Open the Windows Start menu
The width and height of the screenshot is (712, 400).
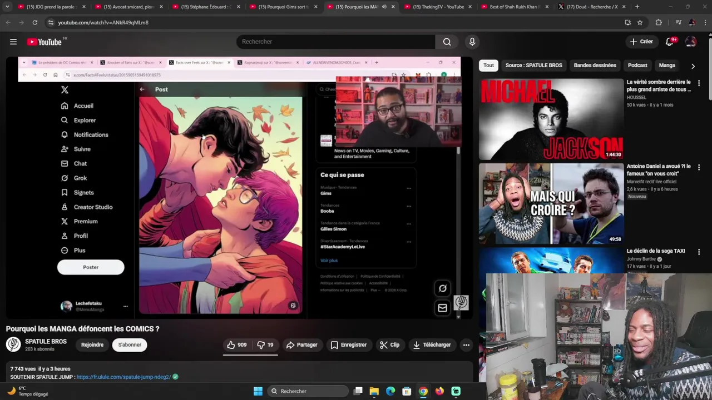point(258,391)
